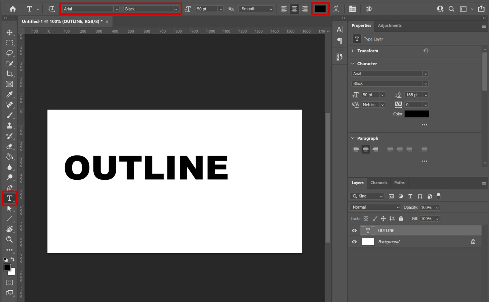Open the Character panel icon

340,29
